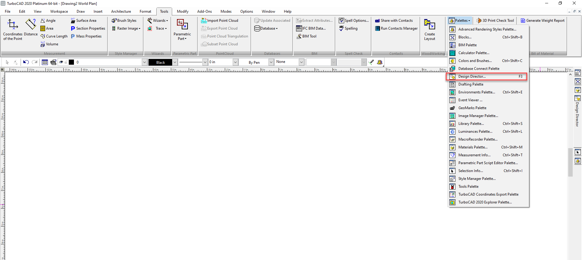Open Parametric Part dropdown
The image size is (583, 260).
(x=182, y=30)
